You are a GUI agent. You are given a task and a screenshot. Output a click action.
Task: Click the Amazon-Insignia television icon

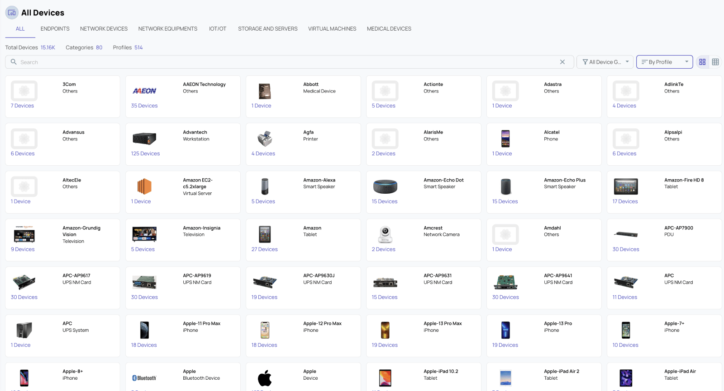144,234
